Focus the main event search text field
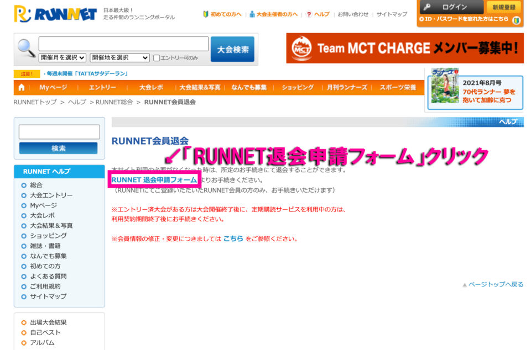Screen dimensions: 531x350 click(123, 44)
